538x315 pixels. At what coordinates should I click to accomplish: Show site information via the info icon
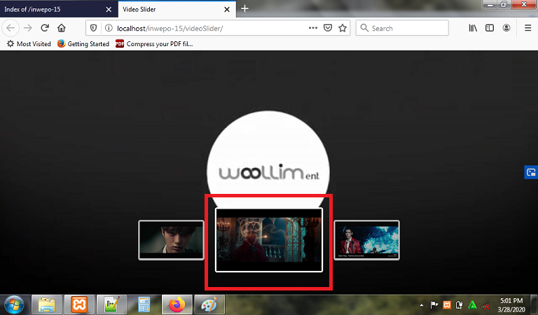click(x=109, y=28)
